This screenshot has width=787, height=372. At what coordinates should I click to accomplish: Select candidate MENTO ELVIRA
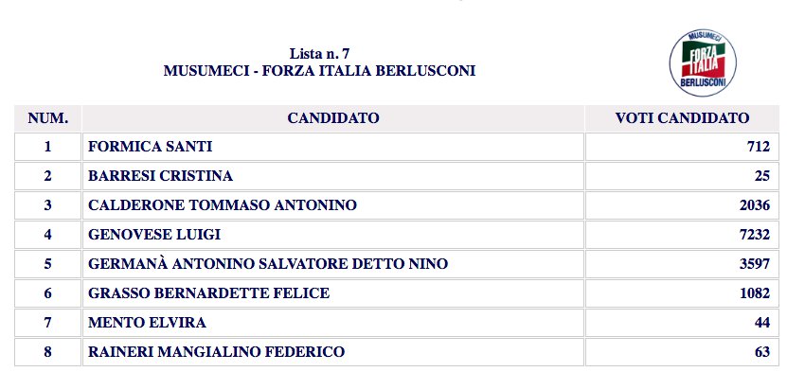(x=147, y=323)
